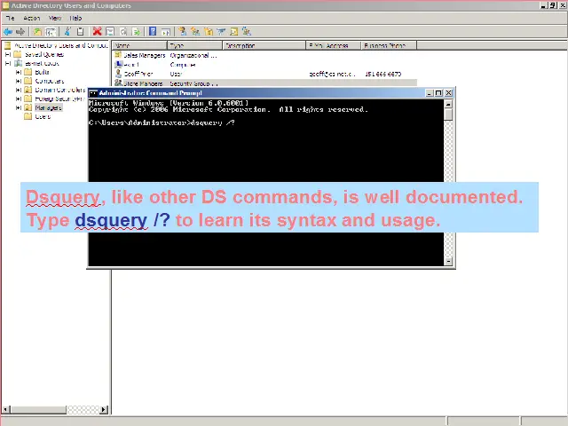This screenshot has width=568, height=426.
Task: Click the Back arrow in the toolbar
Action: tap(8, 32)
